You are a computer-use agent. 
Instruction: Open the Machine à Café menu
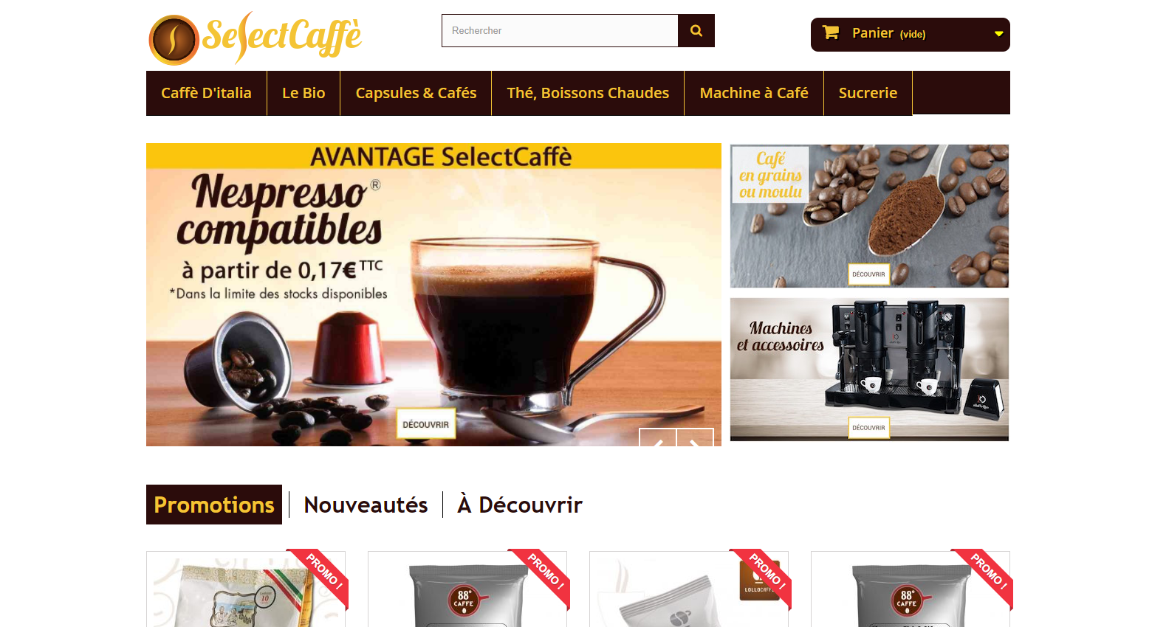click(754, 93)
